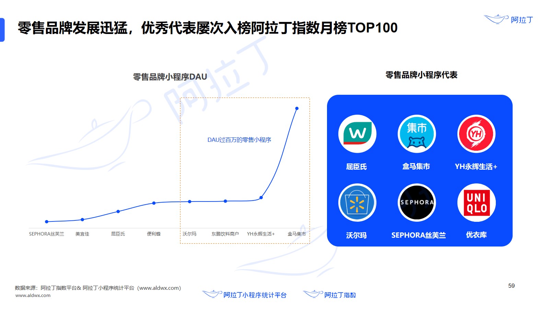The width and height of the screenshot is (549, 309).
Task: Open the www.aldwx.com footer link
Action: 33,295
